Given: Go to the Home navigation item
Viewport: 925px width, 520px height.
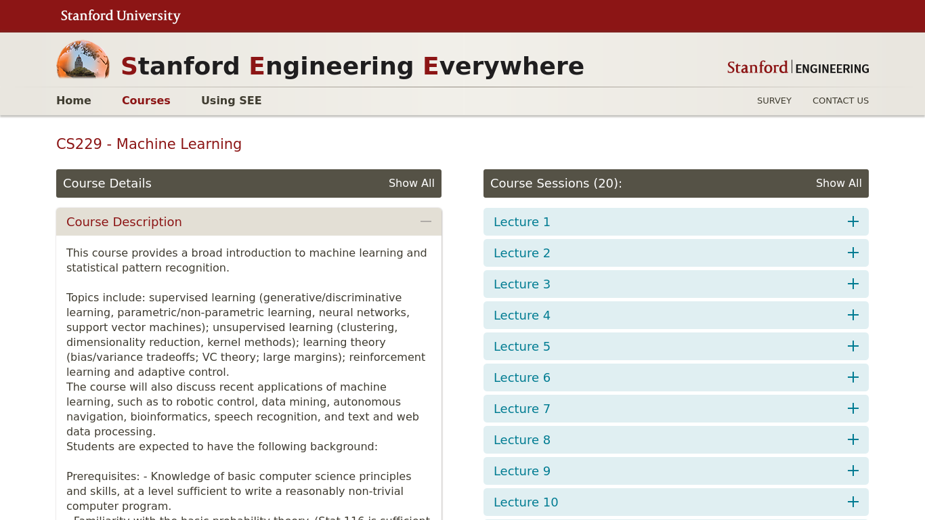Looking at the screenshot, I should point(74,100).
